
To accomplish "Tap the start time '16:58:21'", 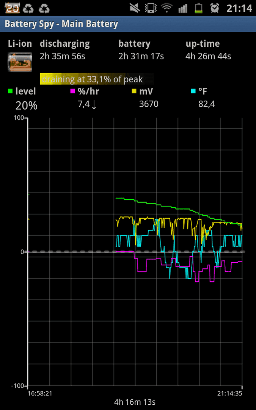I will pyautogui.click(x=40, y=393).
